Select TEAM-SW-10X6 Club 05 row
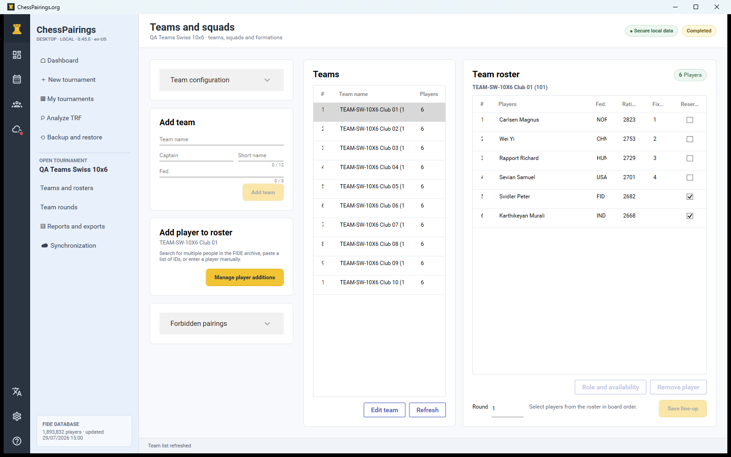Image resolution: width=731 pixels, height=457 pixels. [x=379, y=186]
